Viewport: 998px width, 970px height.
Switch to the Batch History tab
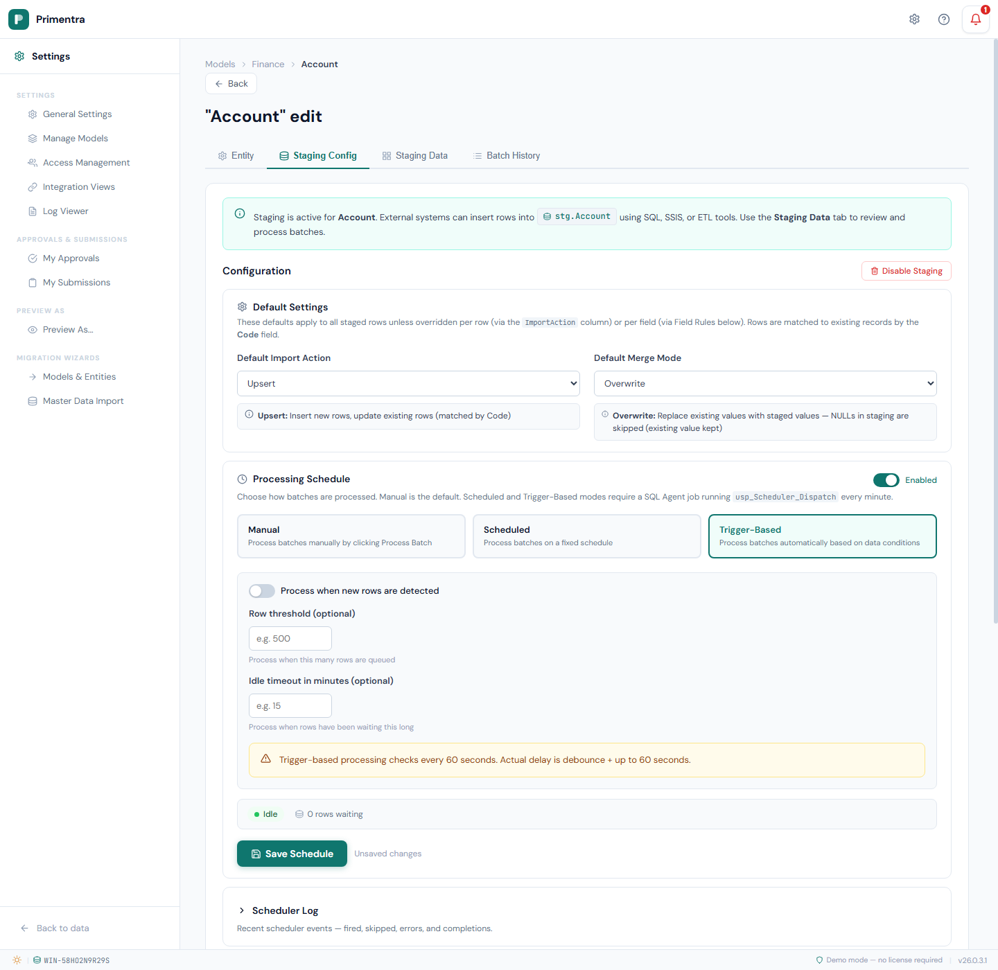tap(506, 156)
